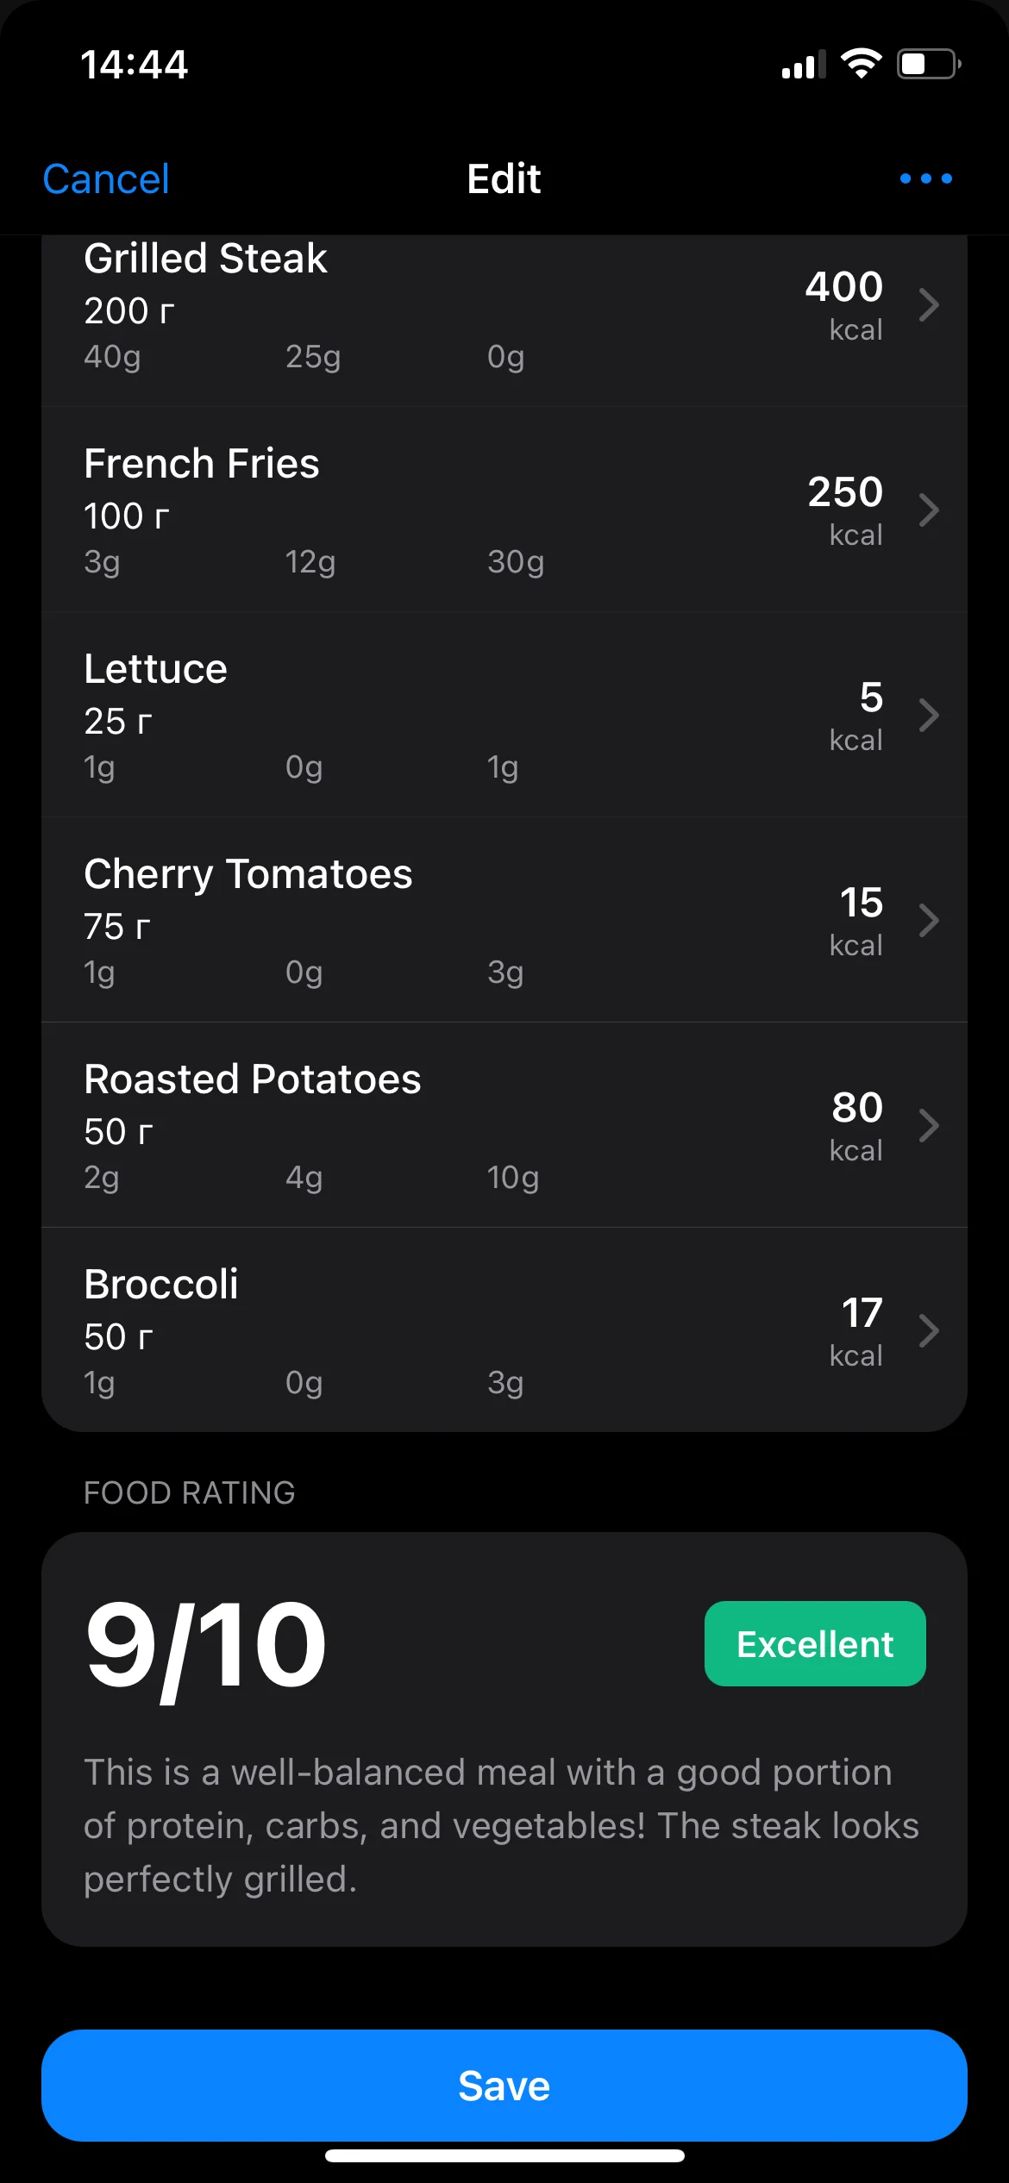Open Cherry Tomatoes chevron arrow

tap(928, 921)
